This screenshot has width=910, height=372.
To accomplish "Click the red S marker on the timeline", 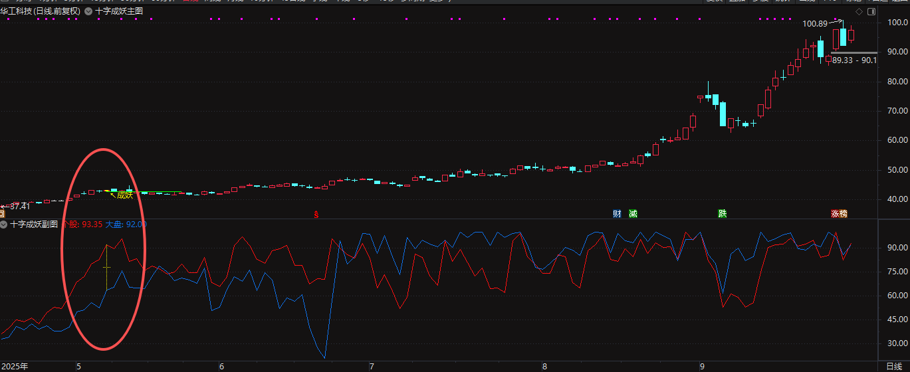I will (317, 214).
